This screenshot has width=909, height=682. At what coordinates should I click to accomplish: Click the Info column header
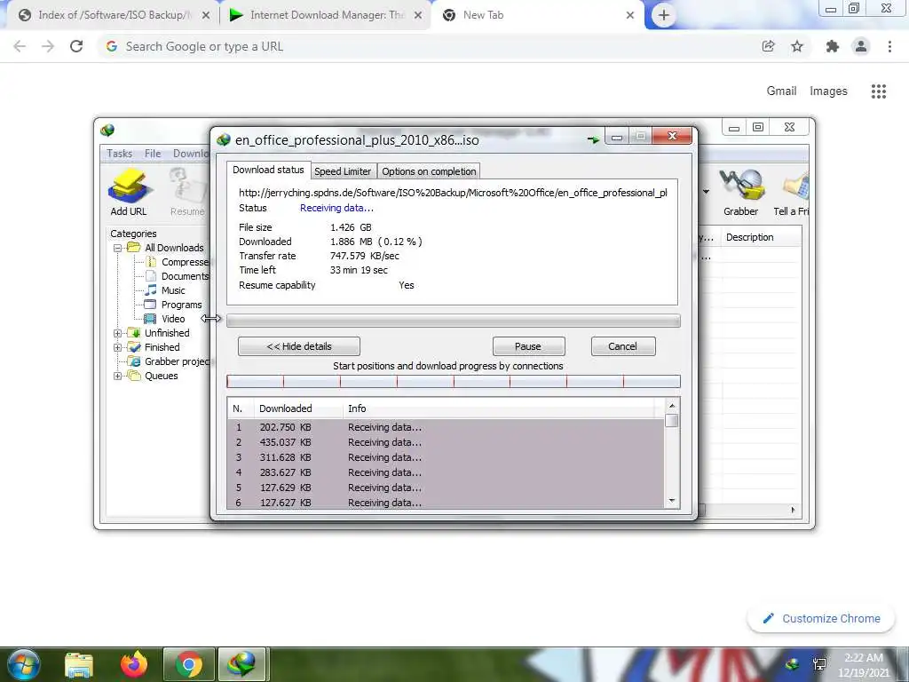click(x=499, y=408)
